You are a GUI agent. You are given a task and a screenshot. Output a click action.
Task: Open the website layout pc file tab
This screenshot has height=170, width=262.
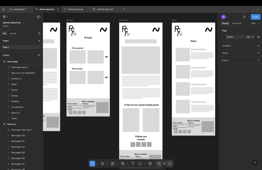105,9
